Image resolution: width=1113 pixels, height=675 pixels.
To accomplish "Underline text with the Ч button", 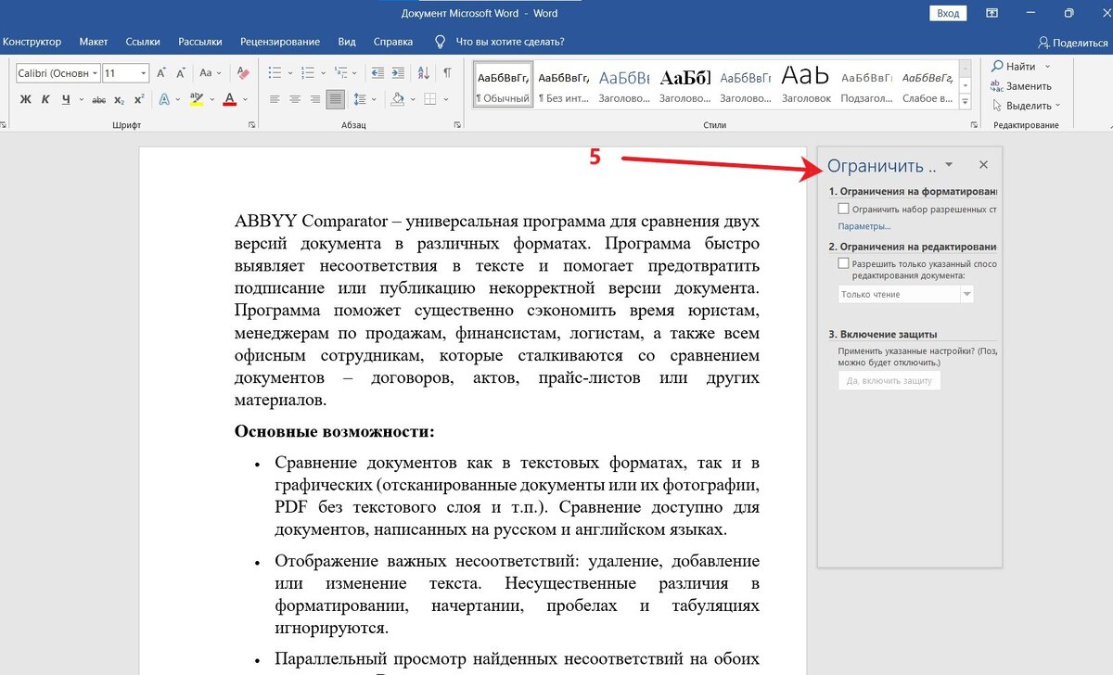I will tap(65, 99).
